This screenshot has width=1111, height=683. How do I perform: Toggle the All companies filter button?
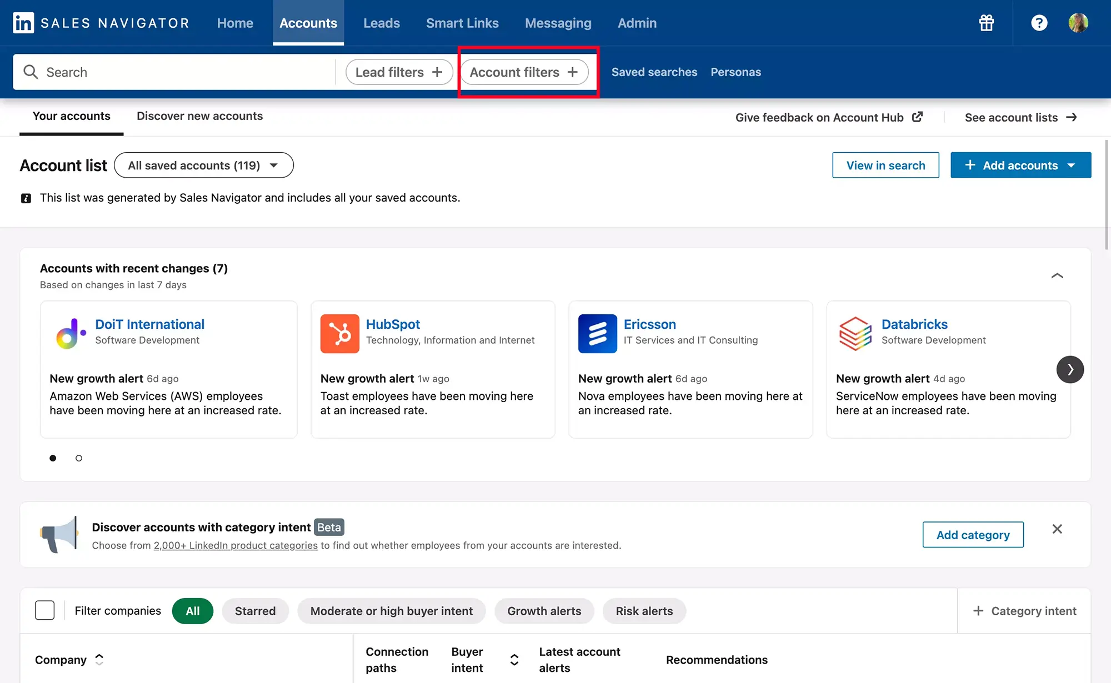pyautogui.click(x=192, y=611)
